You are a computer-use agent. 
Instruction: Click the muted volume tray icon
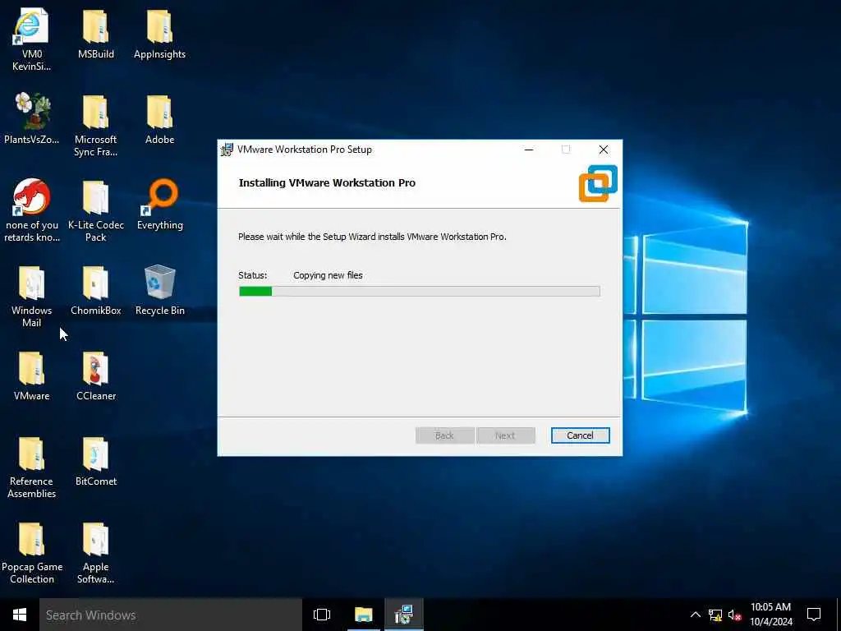735,615
